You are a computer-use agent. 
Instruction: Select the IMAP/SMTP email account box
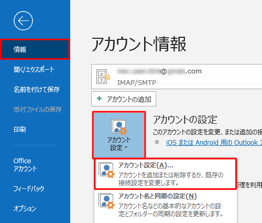click(x=177, y=77)
